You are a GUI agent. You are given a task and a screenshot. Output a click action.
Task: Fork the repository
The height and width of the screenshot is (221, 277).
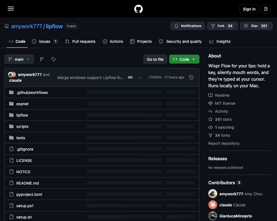tap(222, 26)
